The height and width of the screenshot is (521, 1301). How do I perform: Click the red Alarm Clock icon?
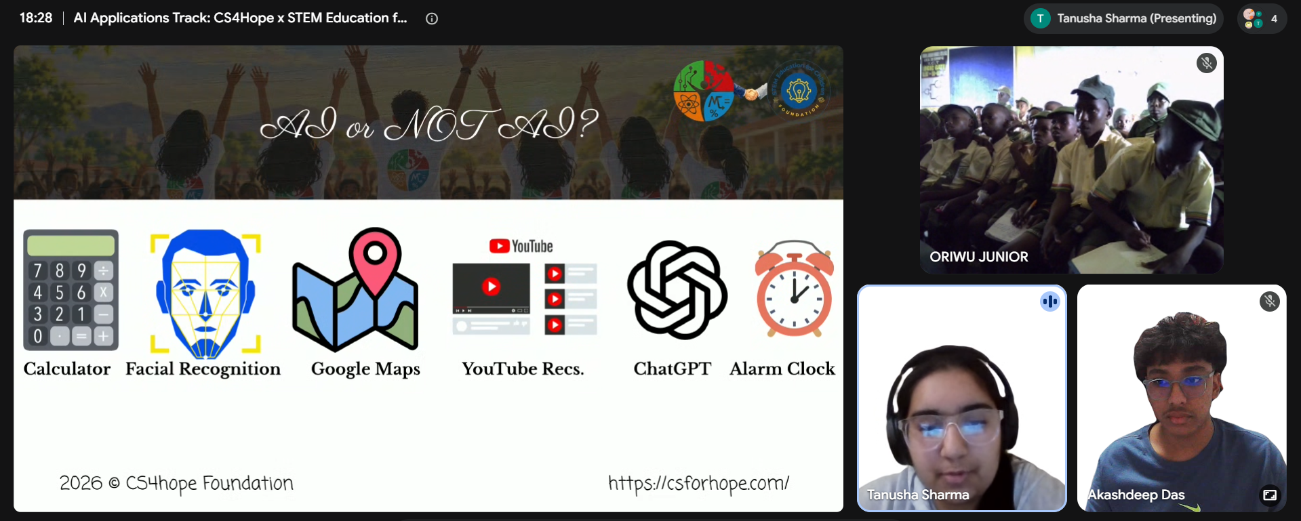(795, 289)
